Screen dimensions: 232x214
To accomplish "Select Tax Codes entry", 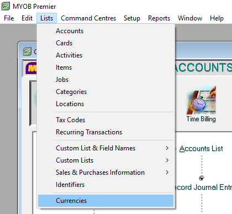I will (x=106, y=120).
